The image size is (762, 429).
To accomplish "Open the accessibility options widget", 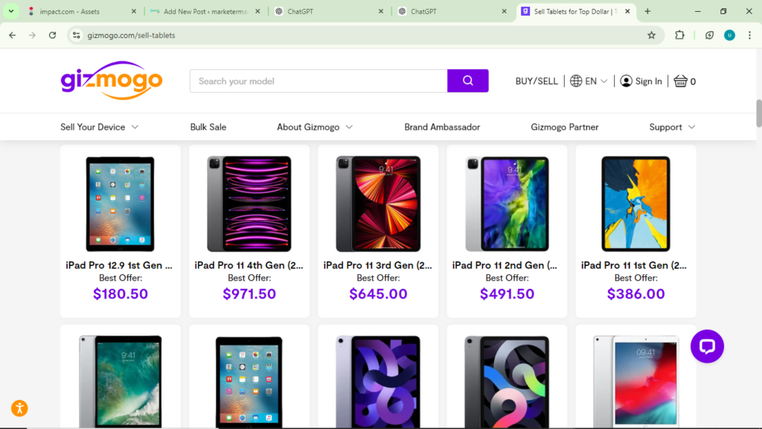I will [19, 408].
